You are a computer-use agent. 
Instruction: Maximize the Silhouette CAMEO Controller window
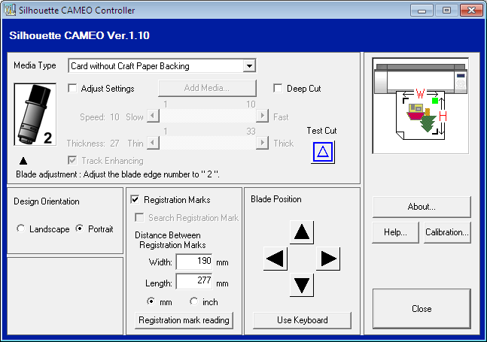pos(446,11)
